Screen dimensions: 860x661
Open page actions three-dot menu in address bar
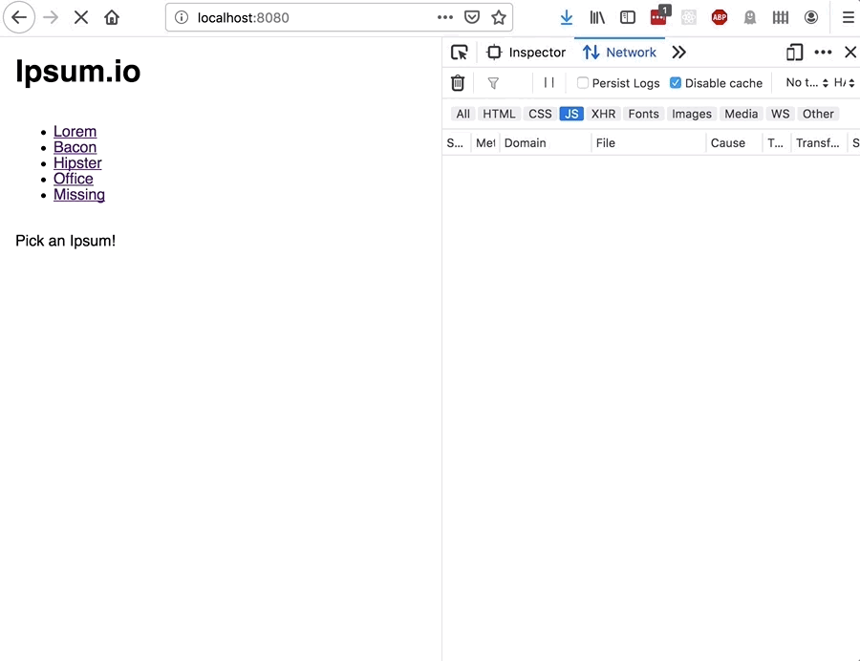tap(444, 17)
